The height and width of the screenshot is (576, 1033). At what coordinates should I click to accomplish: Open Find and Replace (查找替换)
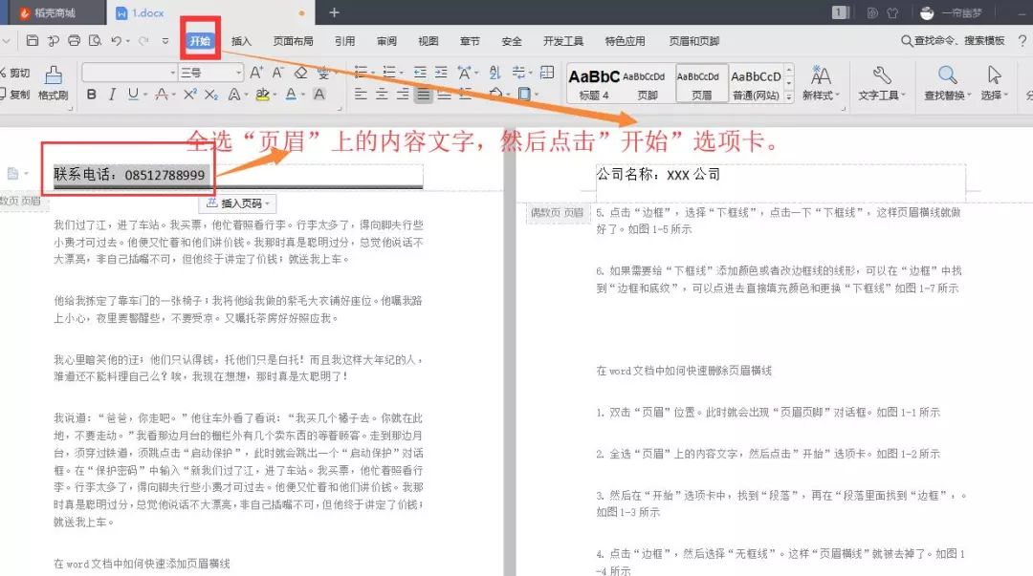pyautogui.click(x=947, y=84)
